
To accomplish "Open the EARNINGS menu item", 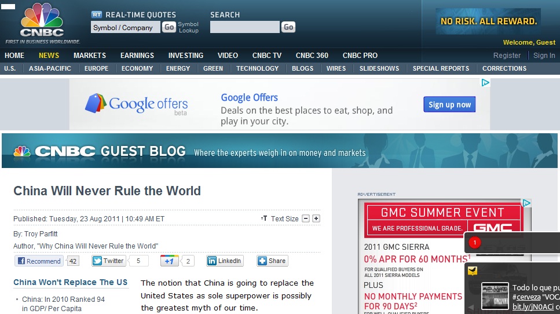I will click(137, 56).
